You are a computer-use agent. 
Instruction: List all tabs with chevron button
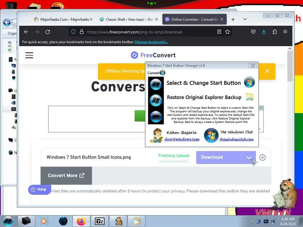[x=245, y=19]
